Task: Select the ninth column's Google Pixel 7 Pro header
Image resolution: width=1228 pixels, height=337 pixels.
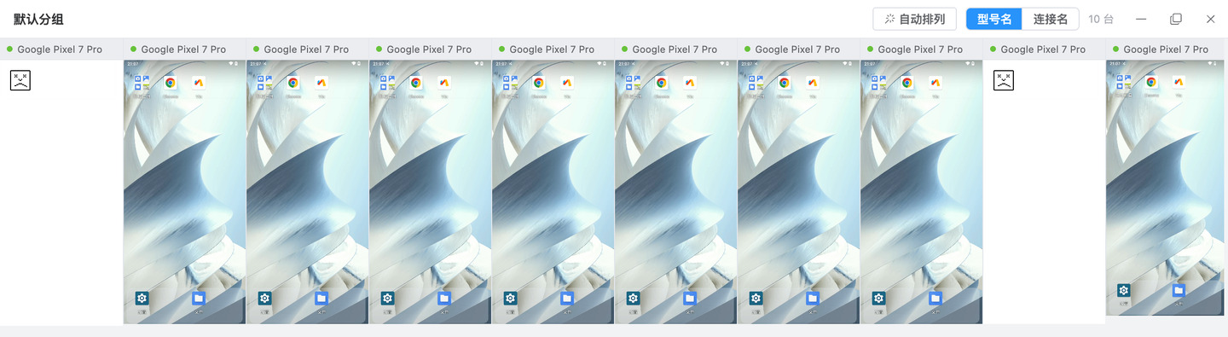Action: point(1044,49)
